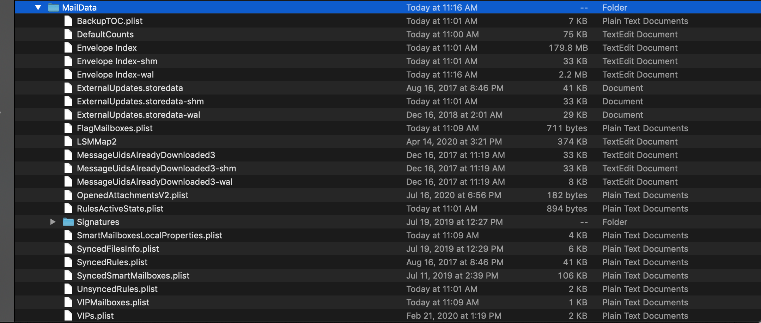Screen dimensions: 761x323
Task: Click the Envelope Index-wal file icon
Action: (x=68, y=74)
